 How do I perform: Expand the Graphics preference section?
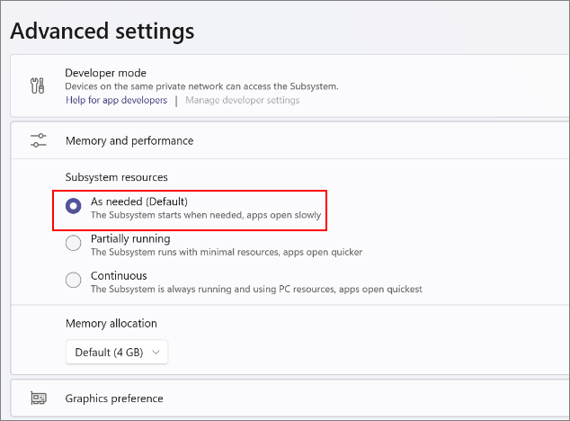[x=290, y=399]
